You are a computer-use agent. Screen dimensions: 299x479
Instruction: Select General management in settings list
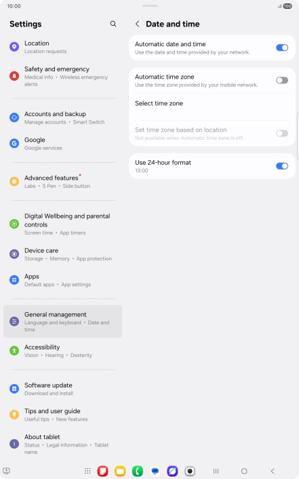click(62, 322)
